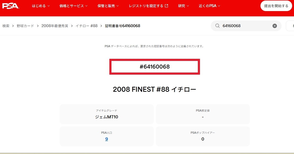Click the search magnifier icon
This screenshot has height=154, width=294.
pyautogui.click(x=217, y=26)
